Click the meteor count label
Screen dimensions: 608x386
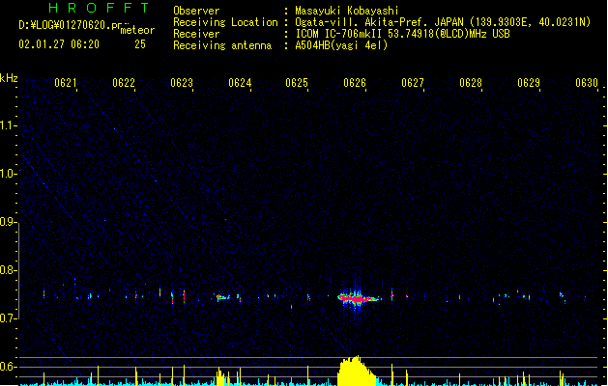tap(137, 30)
